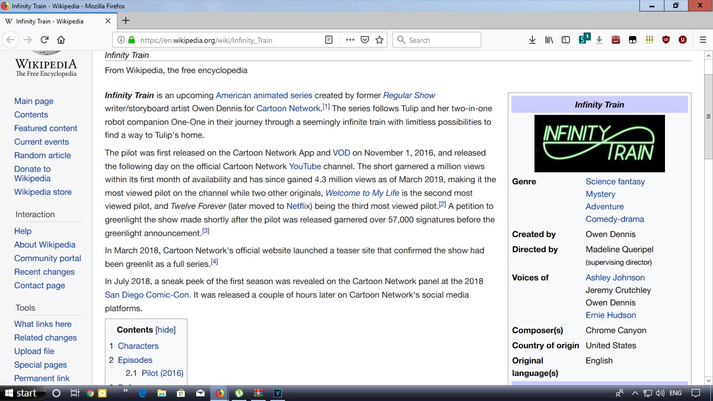The width and height of the screenshot is (713, 401).
Task: Hide the Contents table
Action: click(165, 330)
